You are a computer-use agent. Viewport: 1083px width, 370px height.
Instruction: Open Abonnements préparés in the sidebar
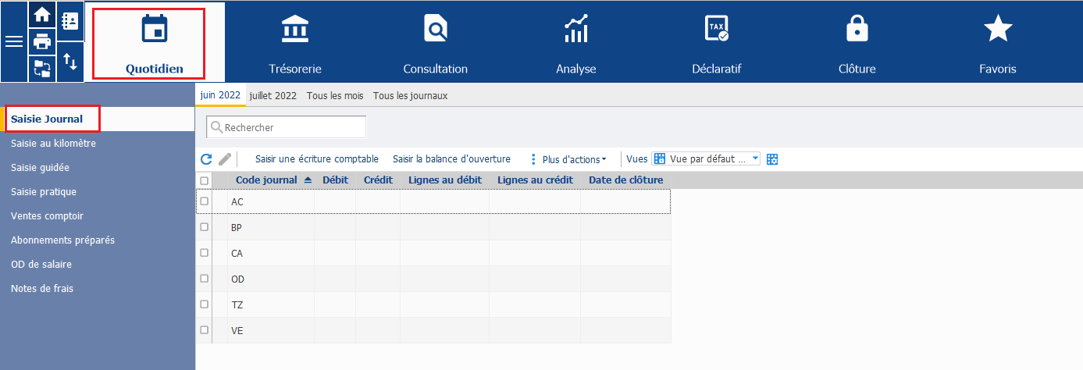tap(98, 240)
